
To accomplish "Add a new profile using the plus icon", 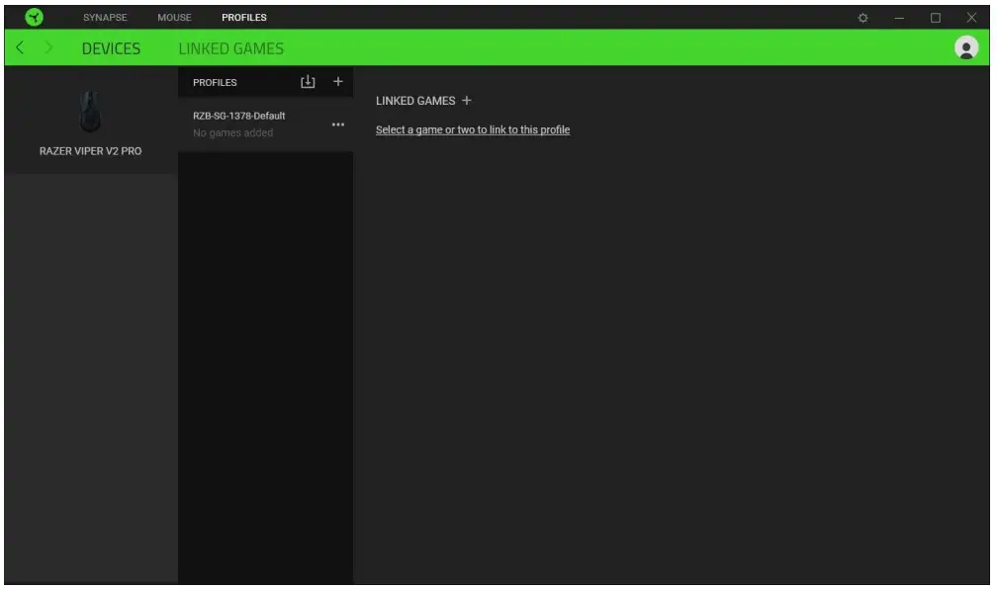I will (338, 82).
